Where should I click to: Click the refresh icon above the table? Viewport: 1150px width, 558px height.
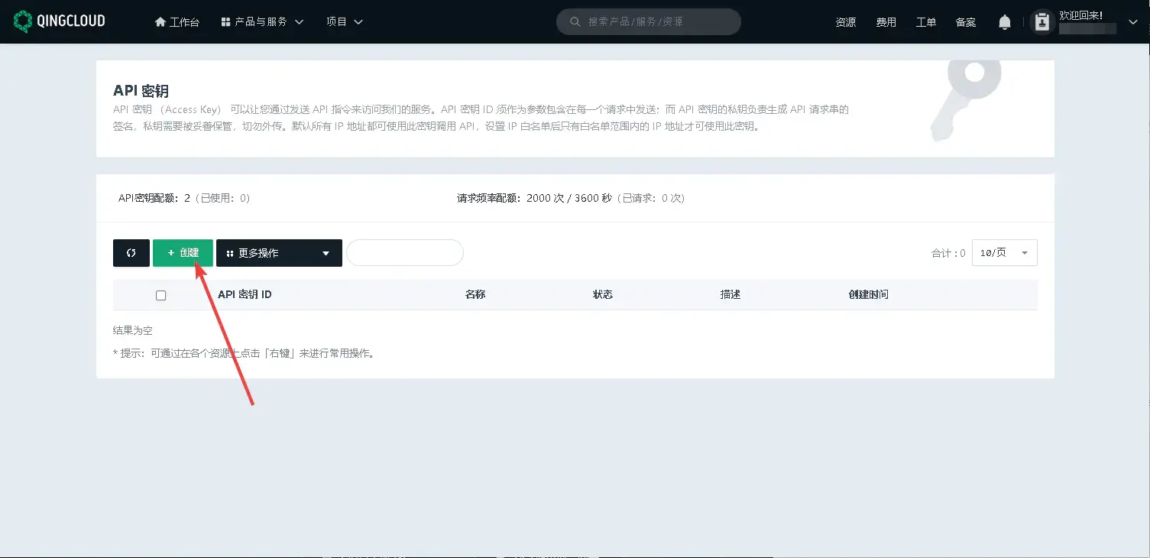click(131, 252)
